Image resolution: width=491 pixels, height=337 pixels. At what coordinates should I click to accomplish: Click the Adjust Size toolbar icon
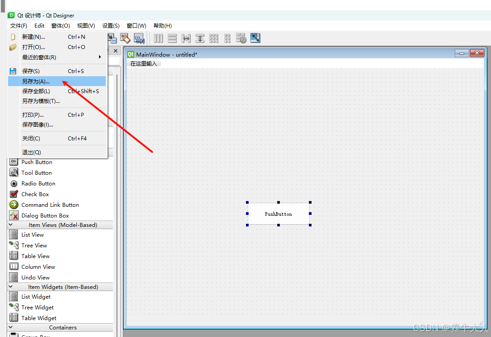255,38
